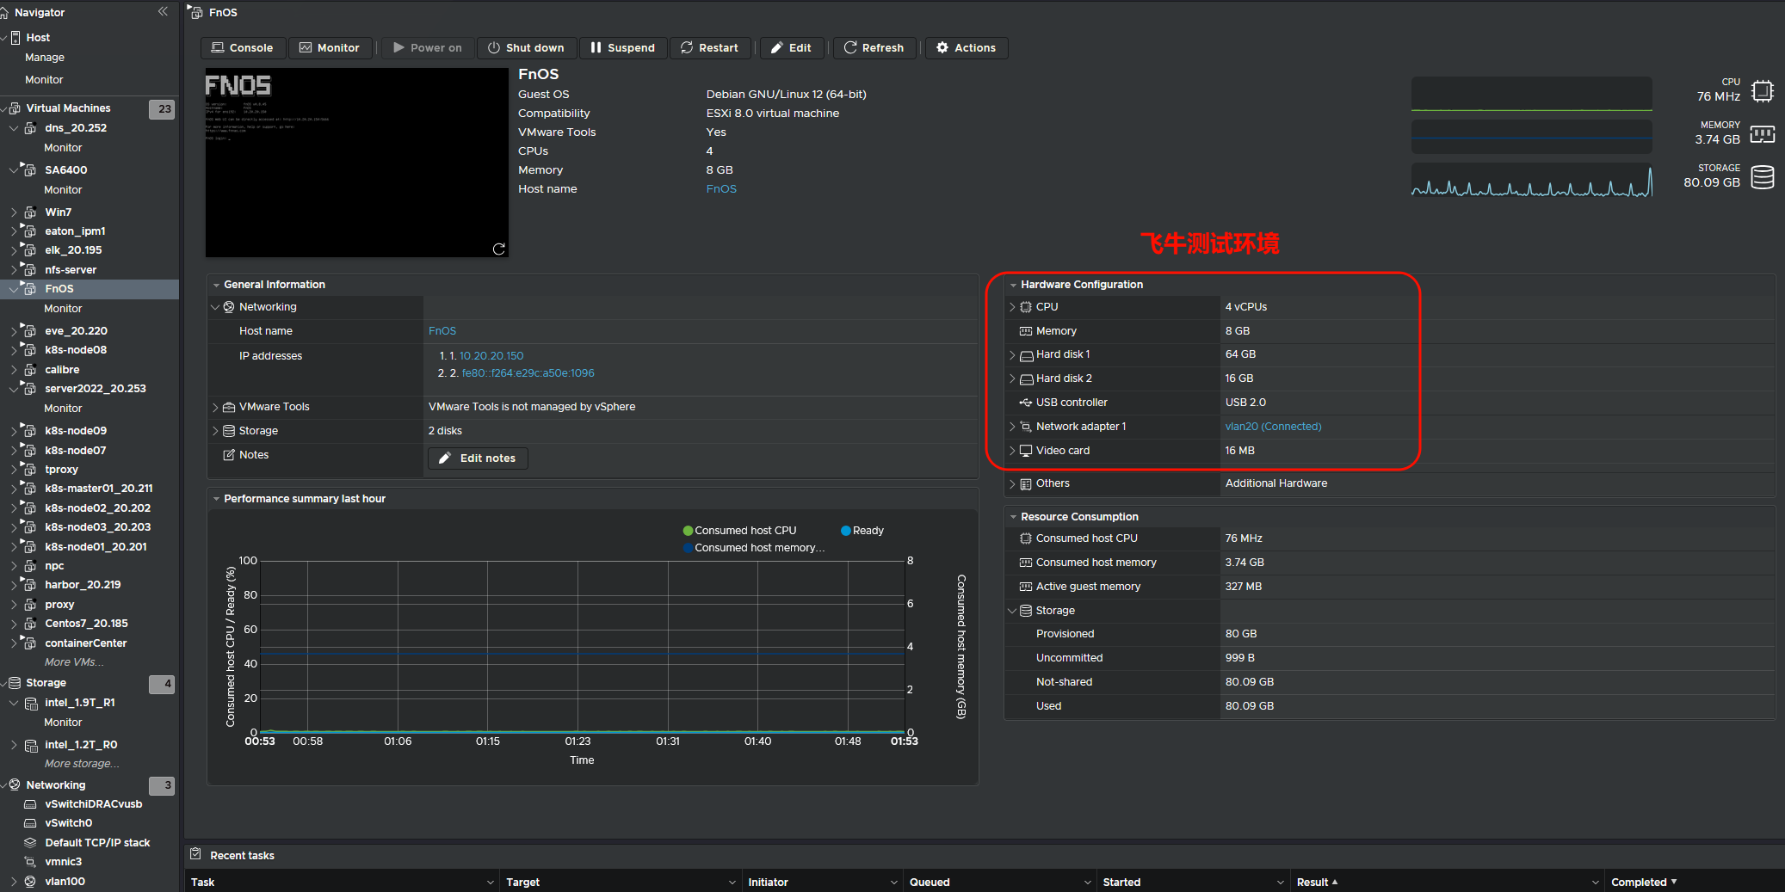Toggle the Consumed host CPU legend
This screenshot has width=1785, height=892.
pyautogui.click(x=739, y=531)
